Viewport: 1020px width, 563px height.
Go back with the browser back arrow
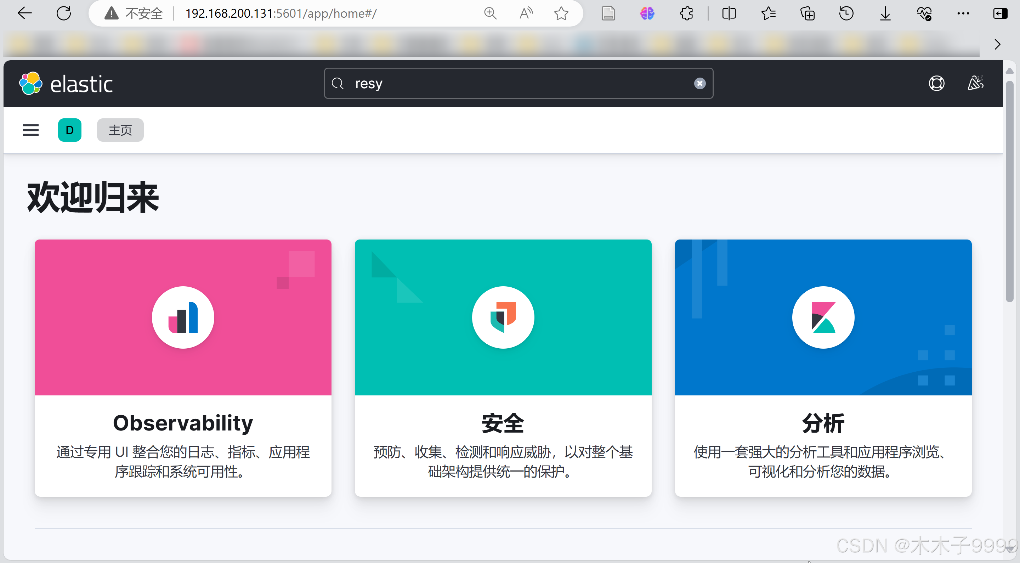pyautogui.click(x=24, y=13)
